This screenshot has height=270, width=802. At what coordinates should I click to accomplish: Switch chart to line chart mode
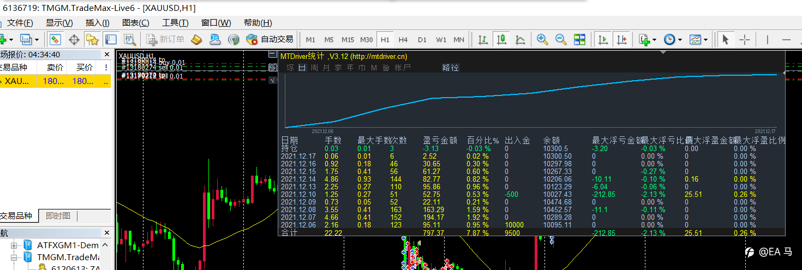tap(520, 39)
